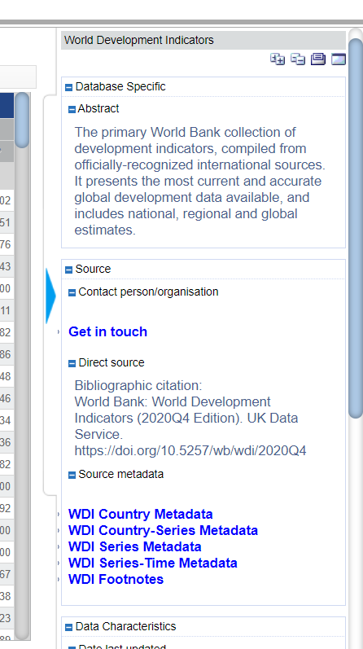Collapse the Database Specific section
363x649 pixels.
(69, 87)
